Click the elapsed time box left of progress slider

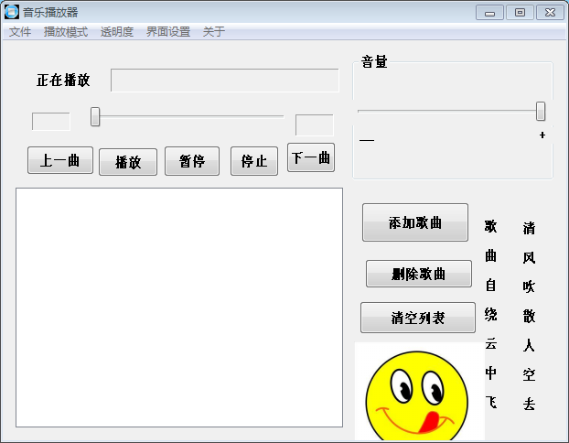coord(51,122)
